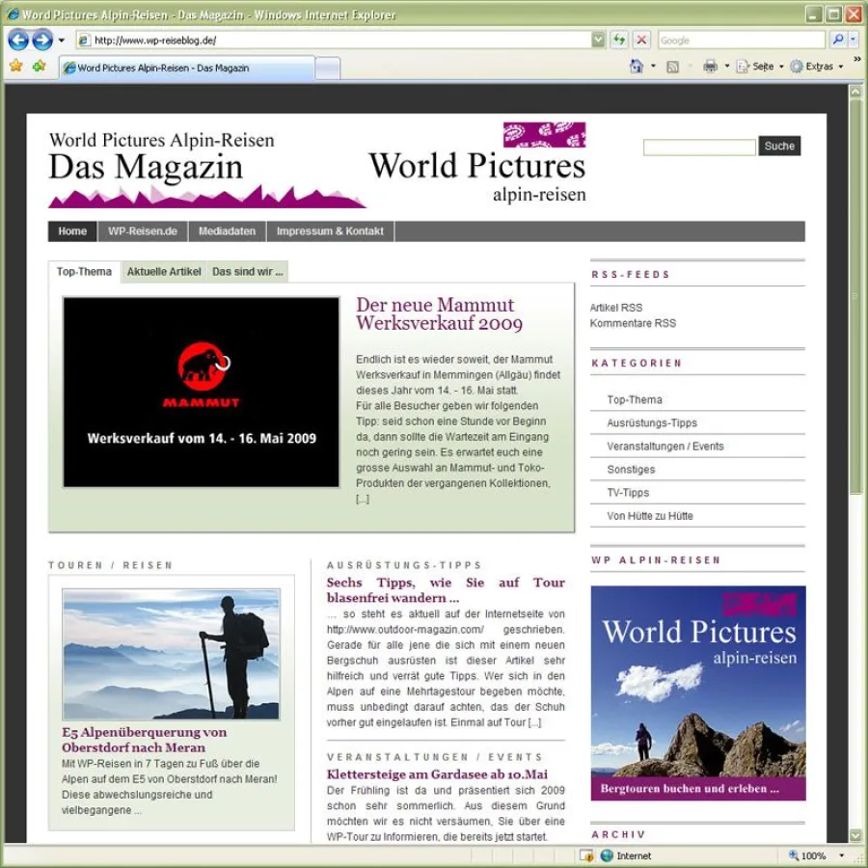This screenshot has width=868, height=868.
Task: Open the Favorites Center star icon
Action: click(x=16, y=68)
